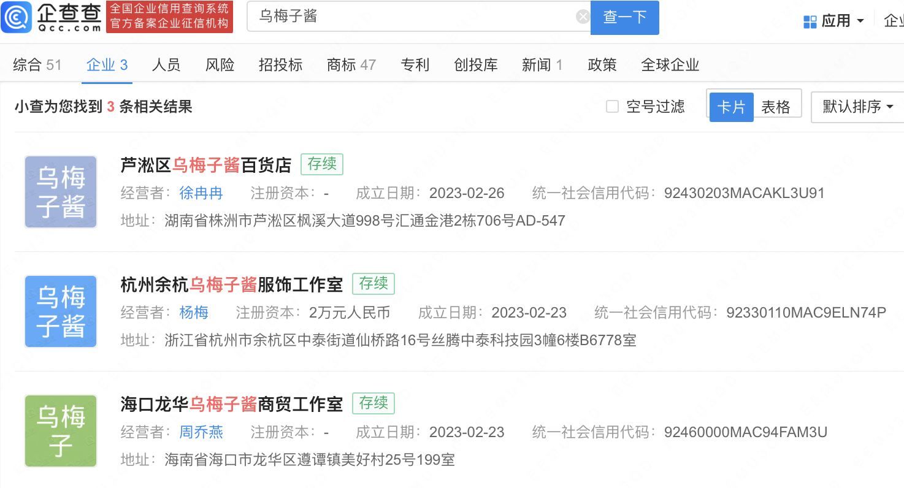Click the 小查为您找到 3 条相关结果 text

[104, 107]
